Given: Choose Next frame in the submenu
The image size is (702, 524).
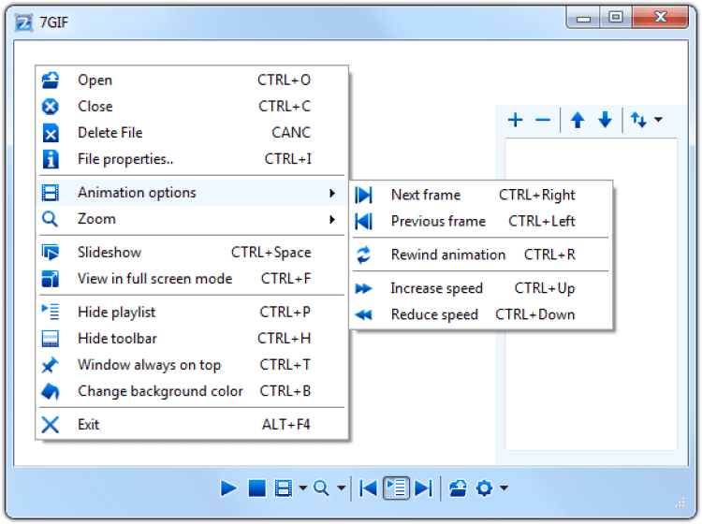Looking at the screenshot, I should [481, 196].
